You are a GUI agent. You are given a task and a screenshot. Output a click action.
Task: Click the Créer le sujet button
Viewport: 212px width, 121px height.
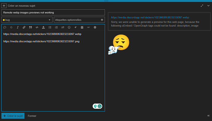(x=13, y=116)
